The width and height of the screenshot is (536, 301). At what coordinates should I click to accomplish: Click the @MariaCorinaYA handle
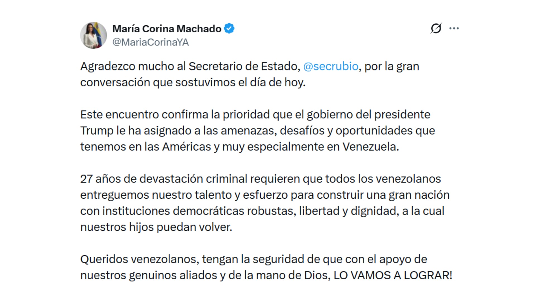tap(150, 42)
